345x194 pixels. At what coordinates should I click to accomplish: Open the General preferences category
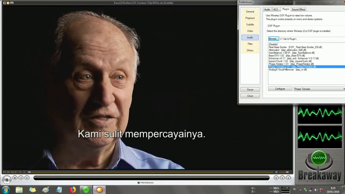[250, 12]
